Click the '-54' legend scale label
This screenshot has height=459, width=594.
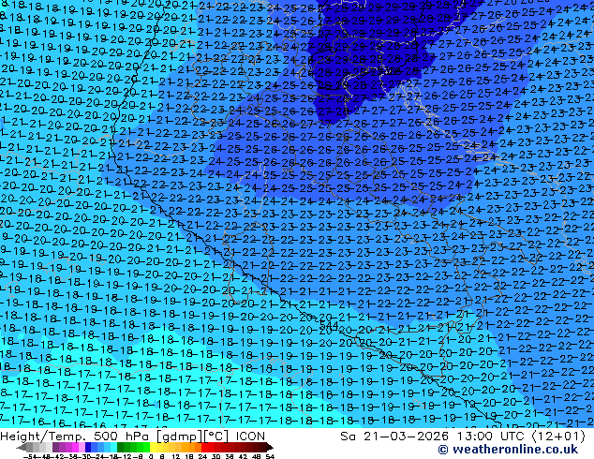point(31,456)
